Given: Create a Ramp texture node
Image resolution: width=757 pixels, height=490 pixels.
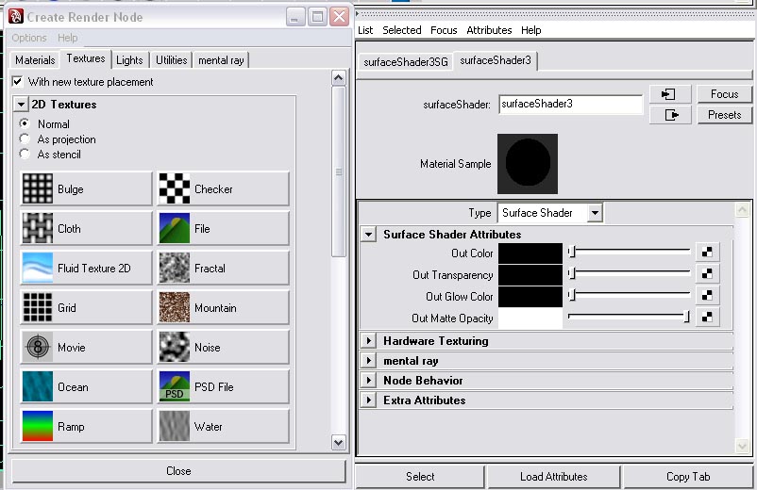Looking at the screenshot, I should [85, 426].
